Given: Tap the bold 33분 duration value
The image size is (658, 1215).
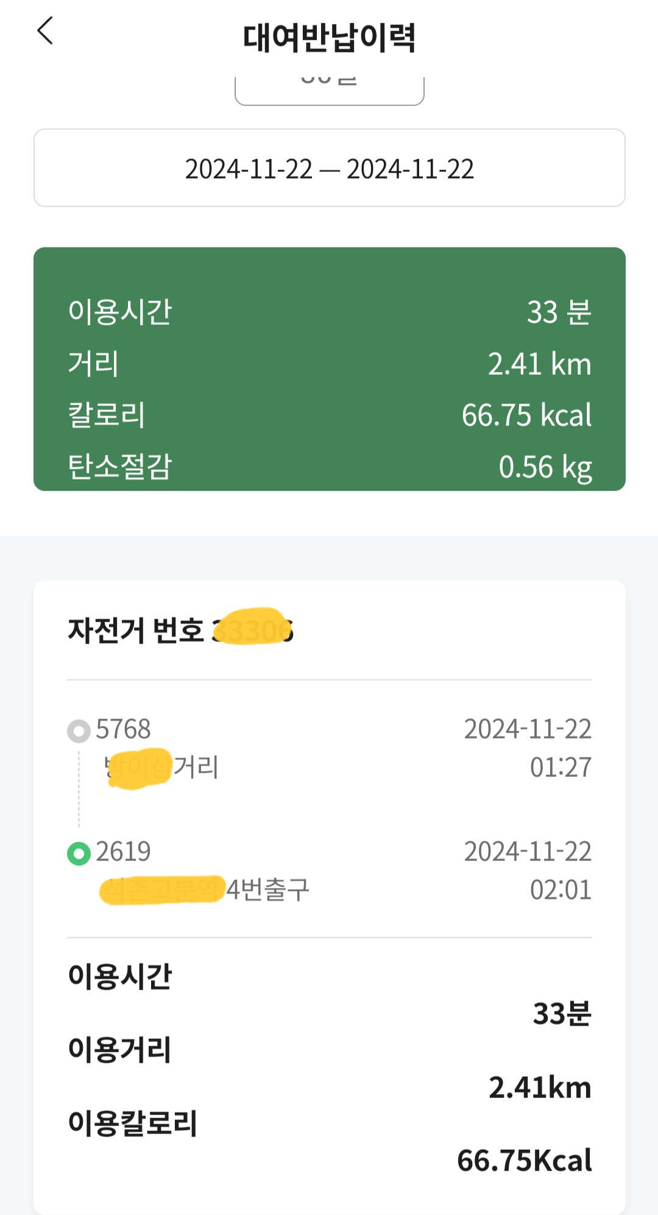Looking at the screenshot, I should click(x=562, y=1014).
